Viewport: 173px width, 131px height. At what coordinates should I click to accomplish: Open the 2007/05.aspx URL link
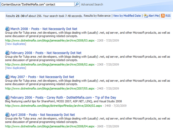[50, 88]
